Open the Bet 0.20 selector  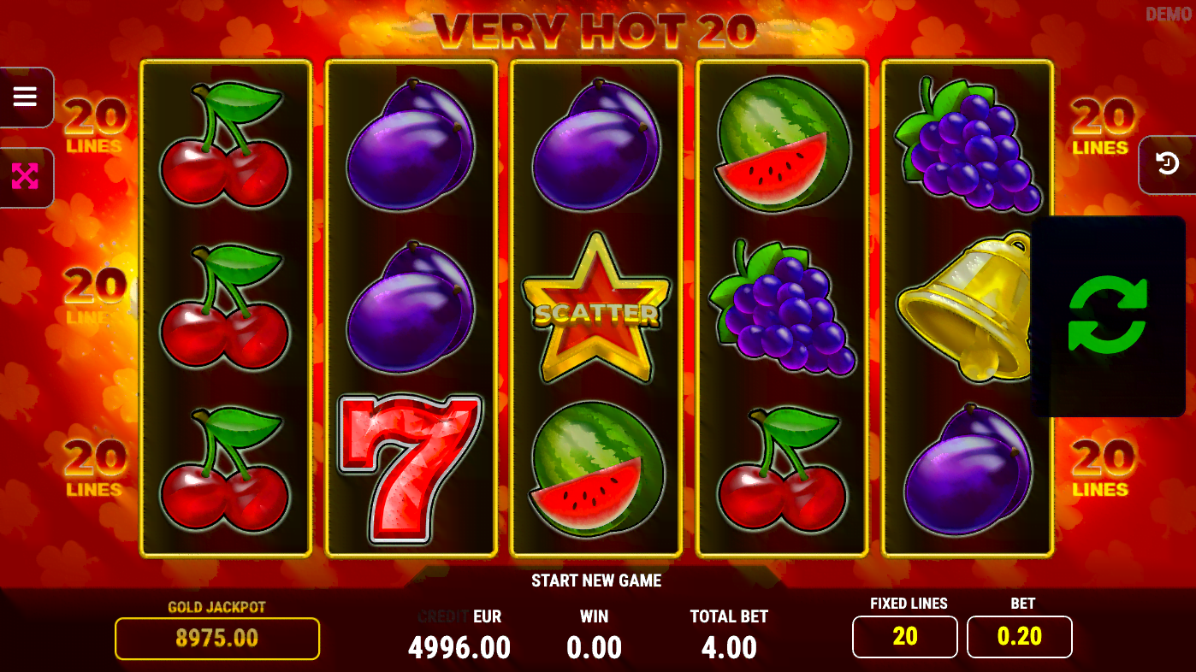click(1019, 636)
